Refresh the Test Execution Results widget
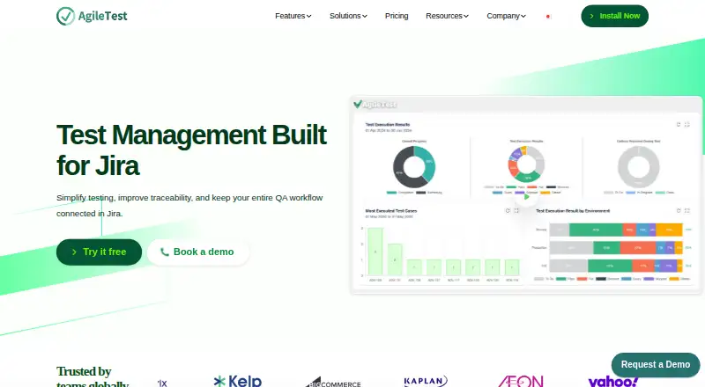This screenshot has width=705, height=387. click(x=679, y=124)
